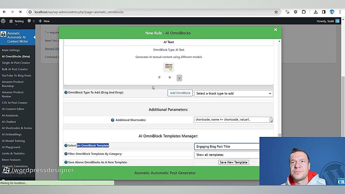Open the Engaging Blog Post Title template dropdown
The height and width of the screenshot is (194, 345).
coord(227,147)
